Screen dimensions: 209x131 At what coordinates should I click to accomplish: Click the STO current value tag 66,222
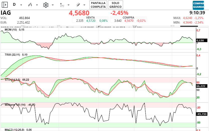tap(202, 86)
